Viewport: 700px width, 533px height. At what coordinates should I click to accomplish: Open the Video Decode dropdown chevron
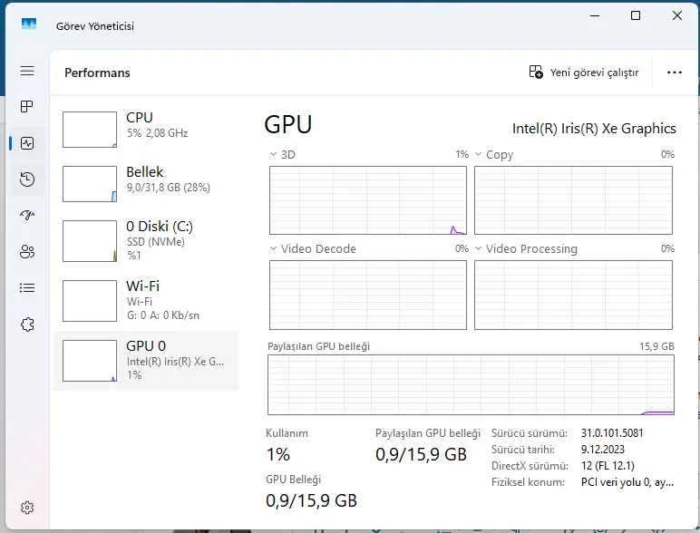[273, 248]
